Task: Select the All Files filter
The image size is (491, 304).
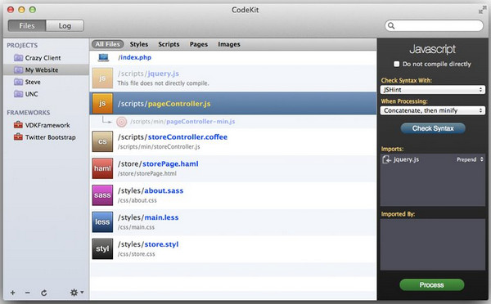Action: 108,44
